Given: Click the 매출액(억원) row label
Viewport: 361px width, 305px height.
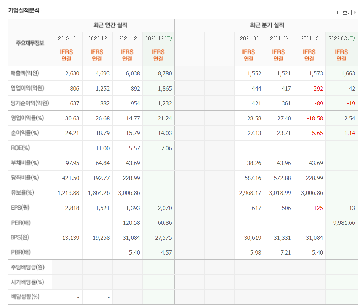Looking at the screenshot, I should pos(25,73).
